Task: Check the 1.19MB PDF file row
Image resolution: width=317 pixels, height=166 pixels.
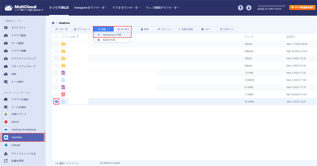Action: [x=56, y=94]
